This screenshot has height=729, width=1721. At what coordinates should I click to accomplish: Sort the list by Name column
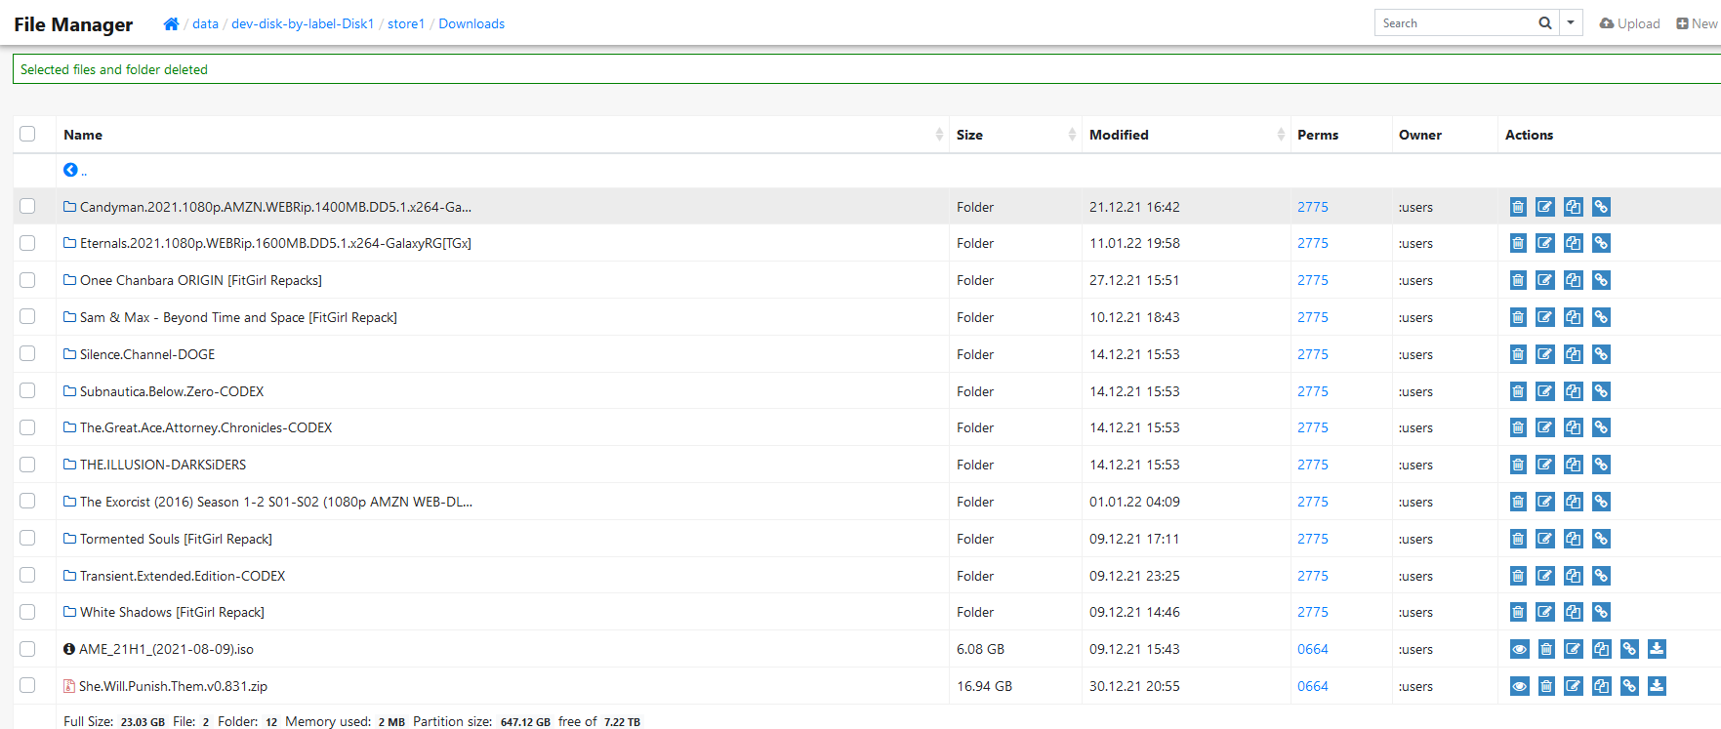(x=83, y=135)
